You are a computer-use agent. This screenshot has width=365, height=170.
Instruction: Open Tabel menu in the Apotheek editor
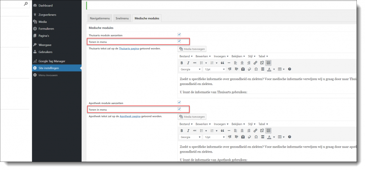[x=263, y=124]
